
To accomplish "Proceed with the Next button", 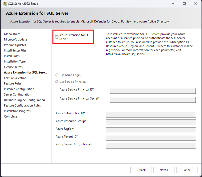I will pos(164,170).
